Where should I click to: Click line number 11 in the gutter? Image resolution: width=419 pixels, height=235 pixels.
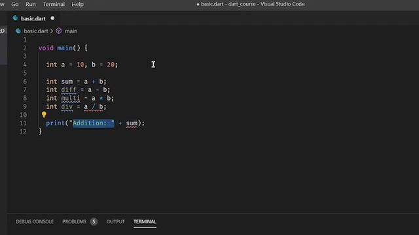click(24, 123)
